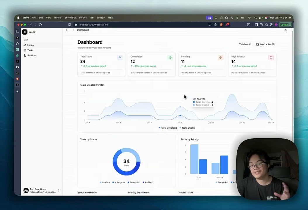Image resolution: width=308 pixels, height=210 pixels.
Task: Open the This Month period dropdown
Action: click(245, 44)
